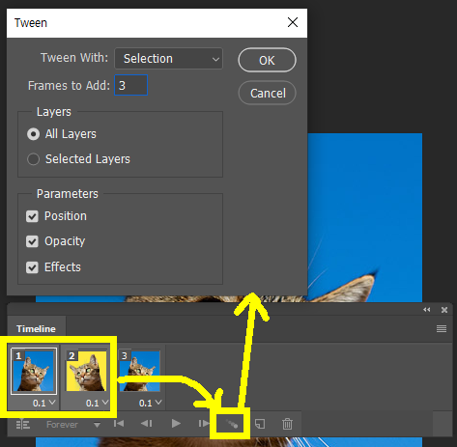Switch to the Timeline tab
Screen dimensions: 457x447
click(x=36, y=329)
